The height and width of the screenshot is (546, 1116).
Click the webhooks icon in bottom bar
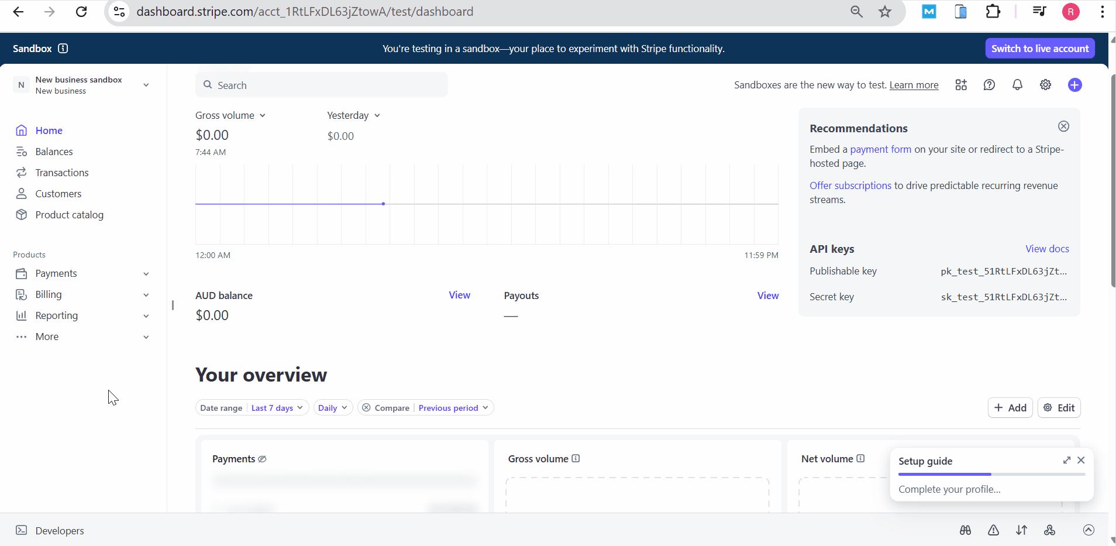click(1049, 530)
